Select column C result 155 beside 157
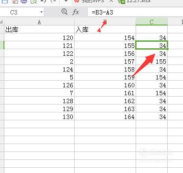The width and height of the screenshot is (183, 173). point(151,61)
